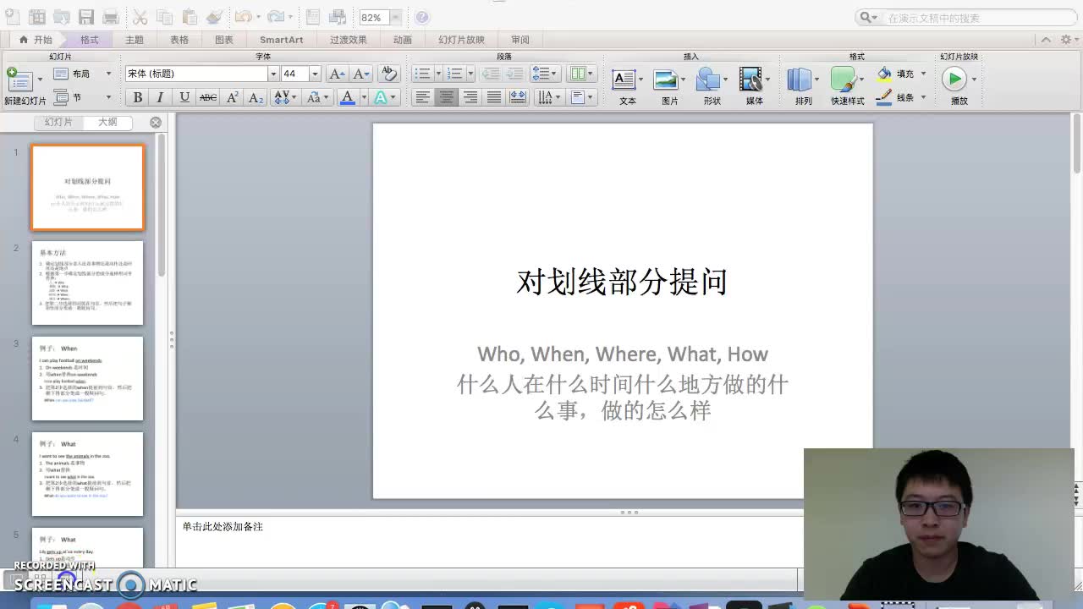
Task: Collapse the ribbon with the chevron button
Action: click(x=1046, y=38)
